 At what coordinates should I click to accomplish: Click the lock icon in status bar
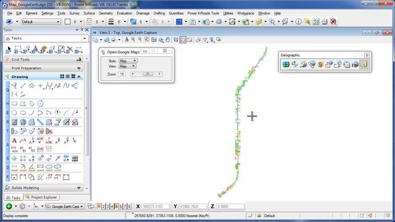click(259, 215)
